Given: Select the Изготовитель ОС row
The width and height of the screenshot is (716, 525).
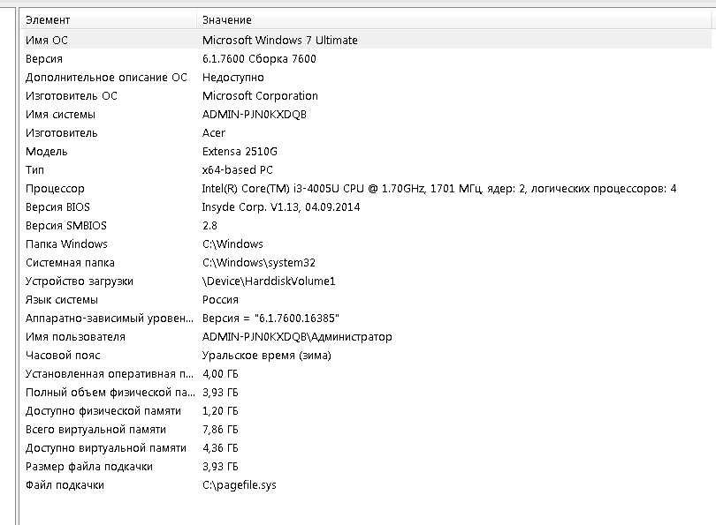Looking at the screenshot, I should tap(367, 96).
